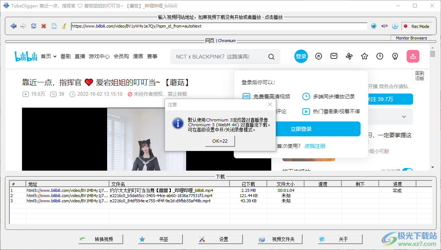Click the blue fast-forward playback icon
Screen dimensions: 441x250
point(373,26)
